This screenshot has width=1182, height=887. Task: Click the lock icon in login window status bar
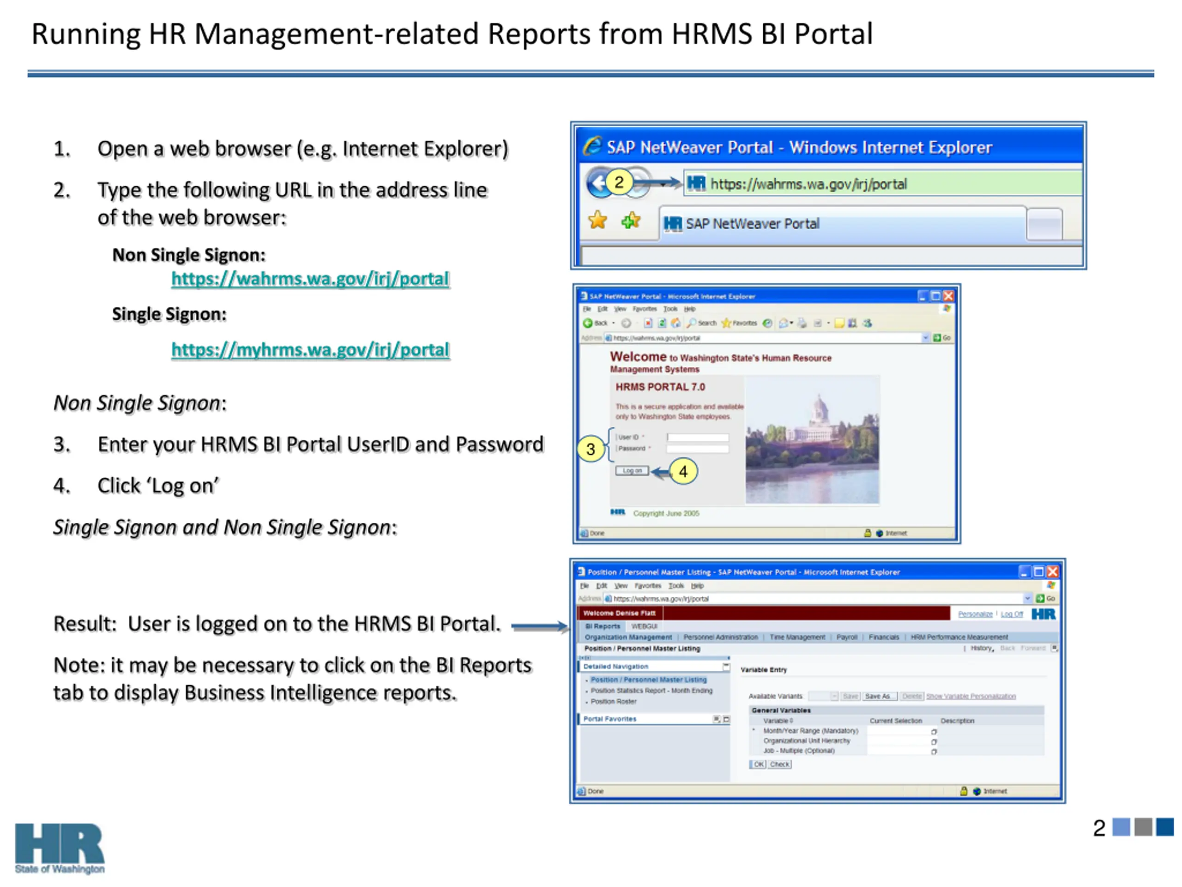[x=868, y=533]
